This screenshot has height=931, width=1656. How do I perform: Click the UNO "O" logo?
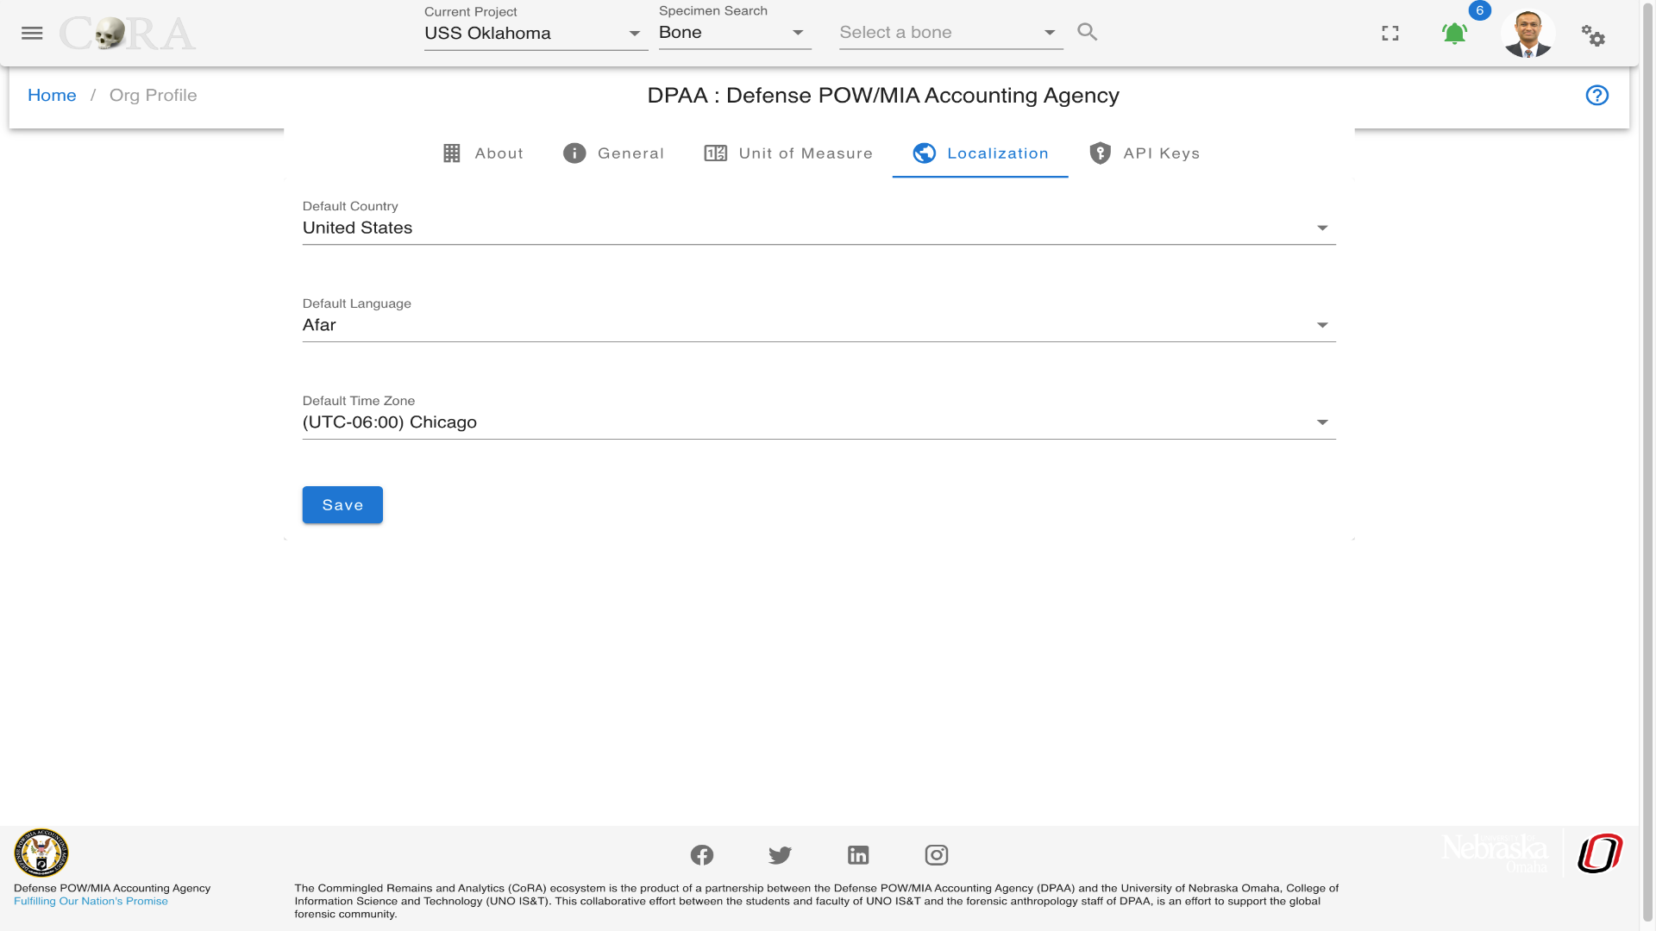(1600, 853)
